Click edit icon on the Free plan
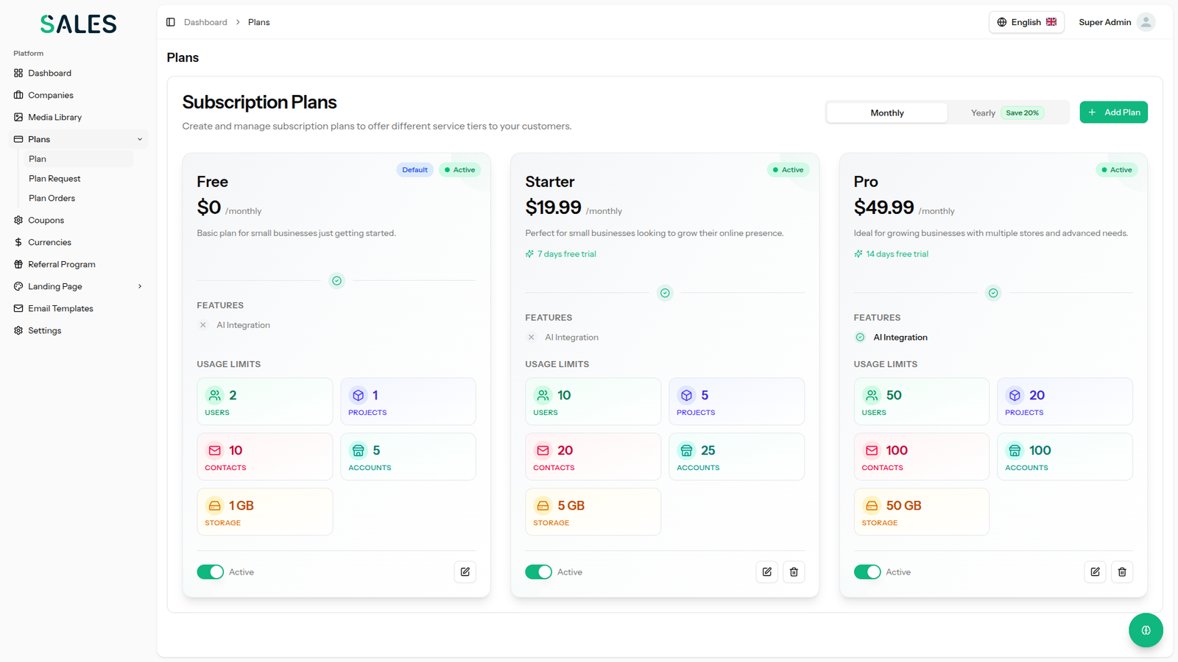The image size is (1178, 662). click(465, 572)
